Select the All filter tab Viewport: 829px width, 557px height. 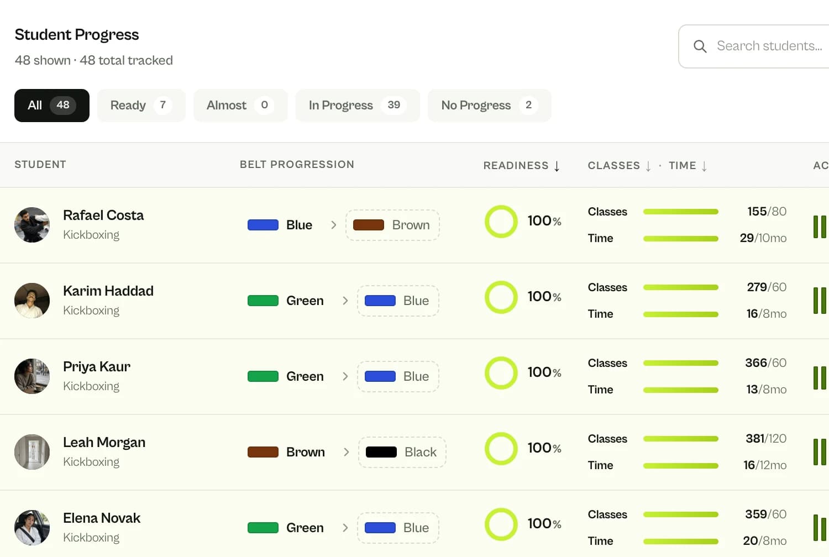tap(52, 106)
